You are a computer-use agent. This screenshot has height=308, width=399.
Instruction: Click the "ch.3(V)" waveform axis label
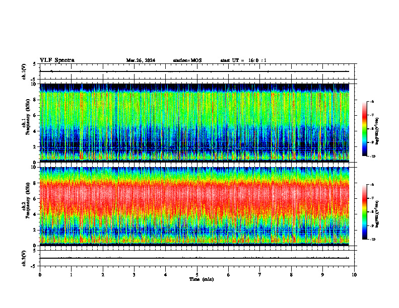24,258
